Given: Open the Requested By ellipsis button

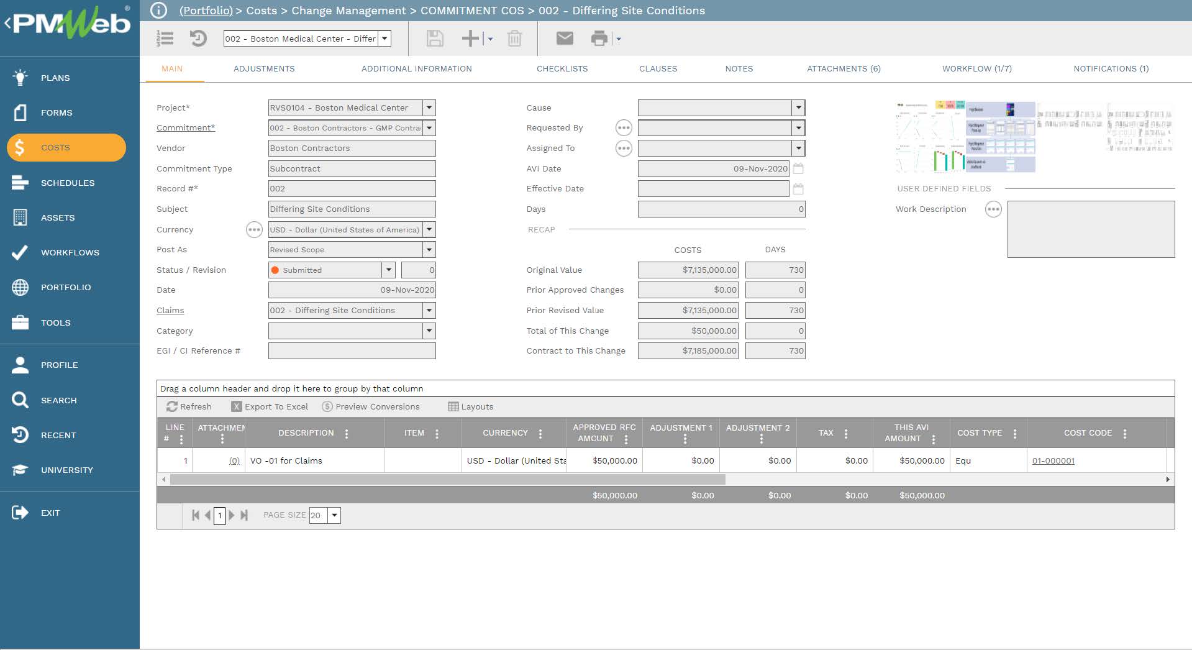Looking at the screenshot, I should [x=624, y=128].
